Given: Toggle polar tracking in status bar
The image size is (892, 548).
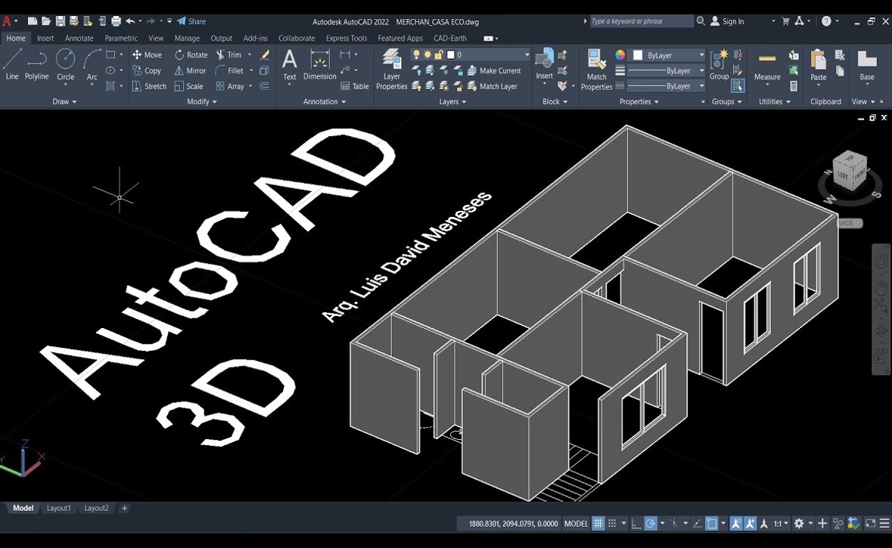Looking at the screenshot, I should pos(651,524).
